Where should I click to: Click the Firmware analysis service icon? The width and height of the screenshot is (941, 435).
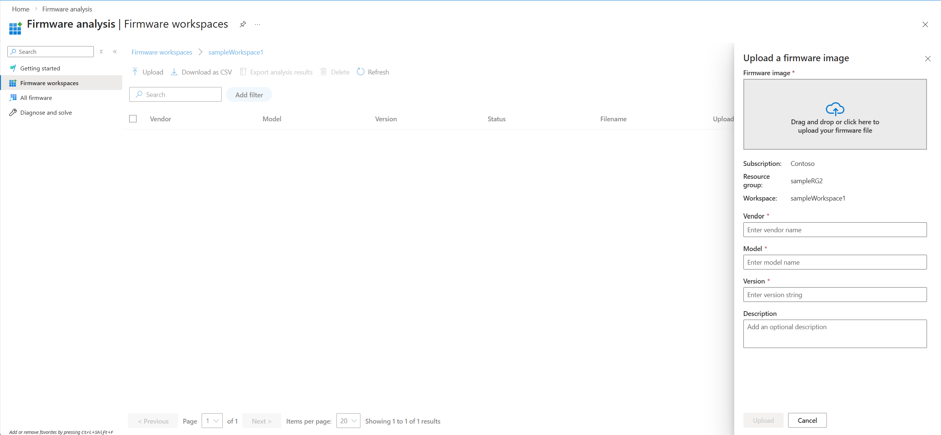click(15, 28)
